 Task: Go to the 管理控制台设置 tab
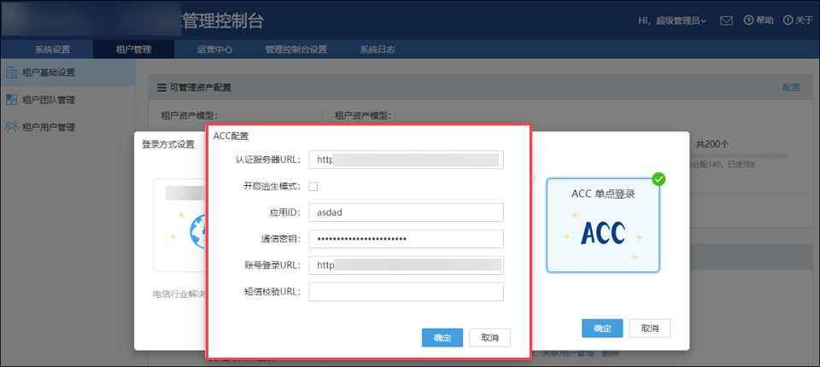296,50
